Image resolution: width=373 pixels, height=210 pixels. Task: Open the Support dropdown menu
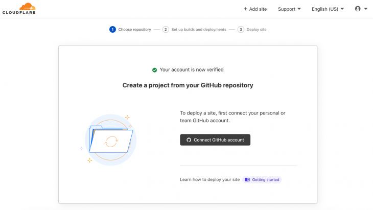click(289, 9)
